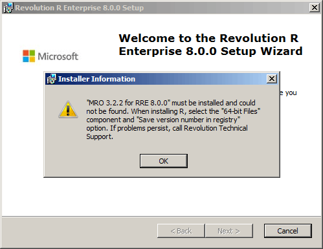This screenshot has width=323, height=249.
Task: Click the Microsoft wordmark text
Action: [58, 56]
